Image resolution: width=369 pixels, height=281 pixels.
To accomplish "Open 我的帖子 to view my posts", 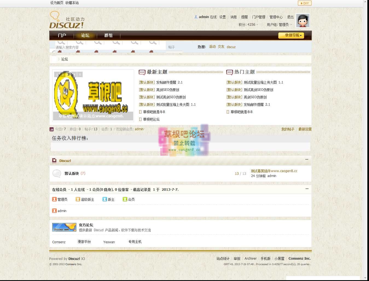I will click(287, 129).
